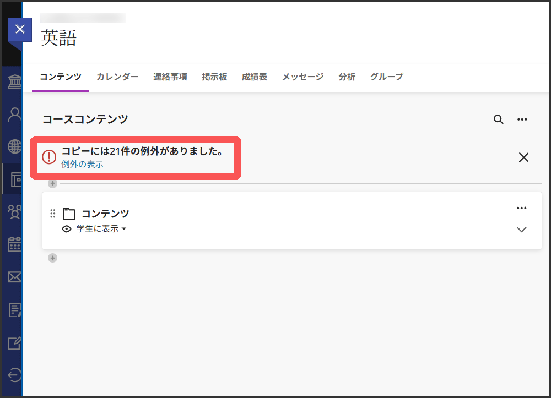Open the Grades icon in left sidebar

click(x=14, y=310)
